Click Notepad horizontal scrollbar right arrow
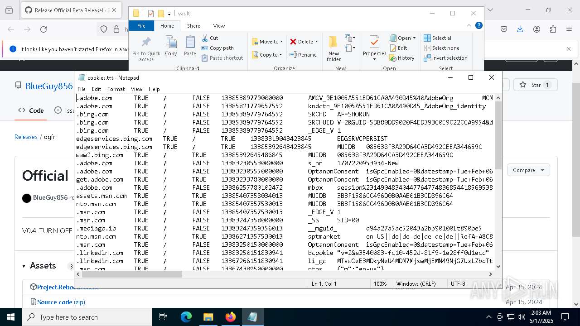 [x=491, y=274]
